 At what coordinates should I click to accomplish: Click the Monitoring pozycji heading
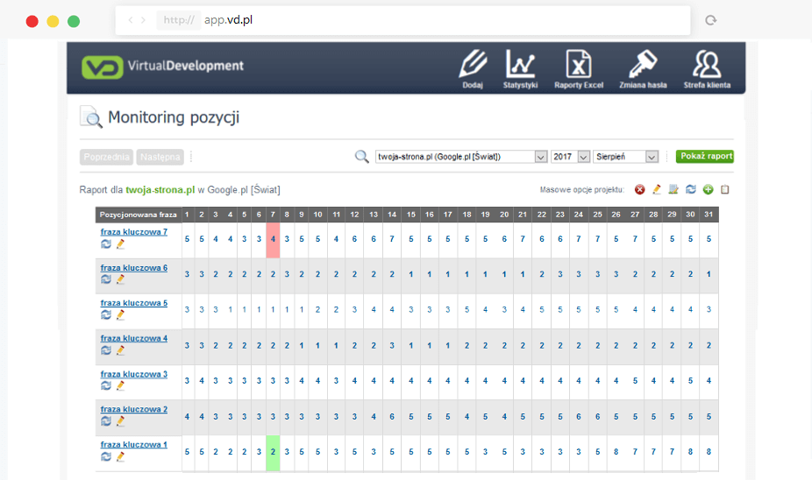174,117
